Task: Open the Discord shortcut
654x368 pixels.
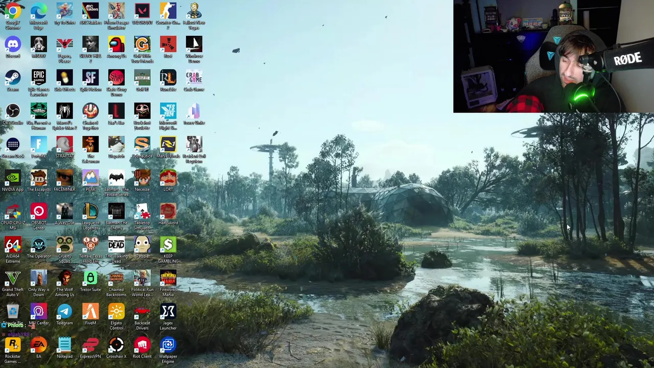Action: coord(13,47)
